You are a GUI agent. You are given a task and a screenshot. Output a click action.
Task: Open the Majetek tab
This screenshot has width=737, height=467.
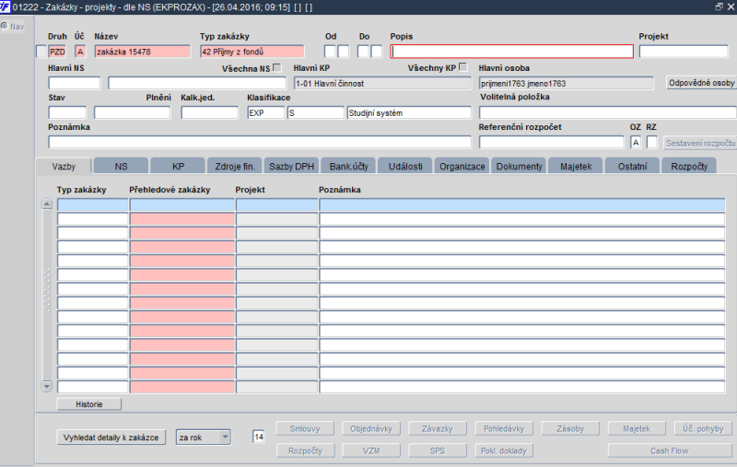pos(576,167)
